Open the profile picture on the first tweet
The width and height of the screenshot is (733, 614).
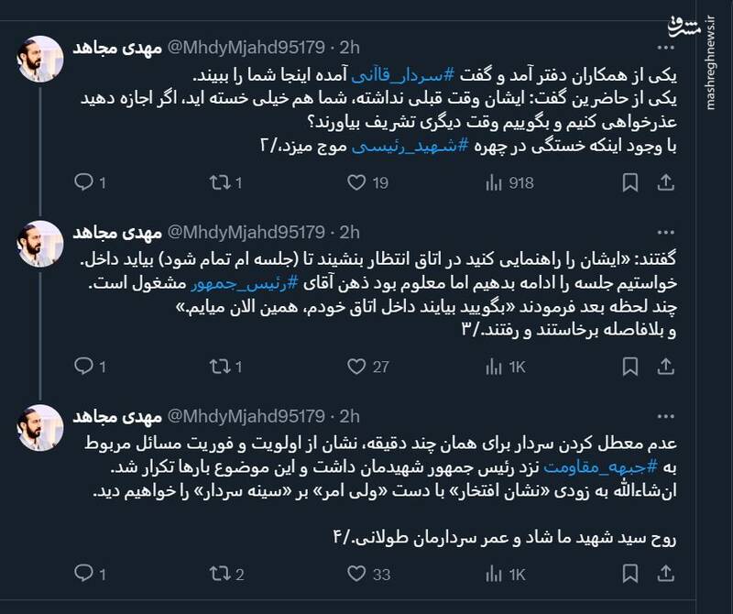41,59
